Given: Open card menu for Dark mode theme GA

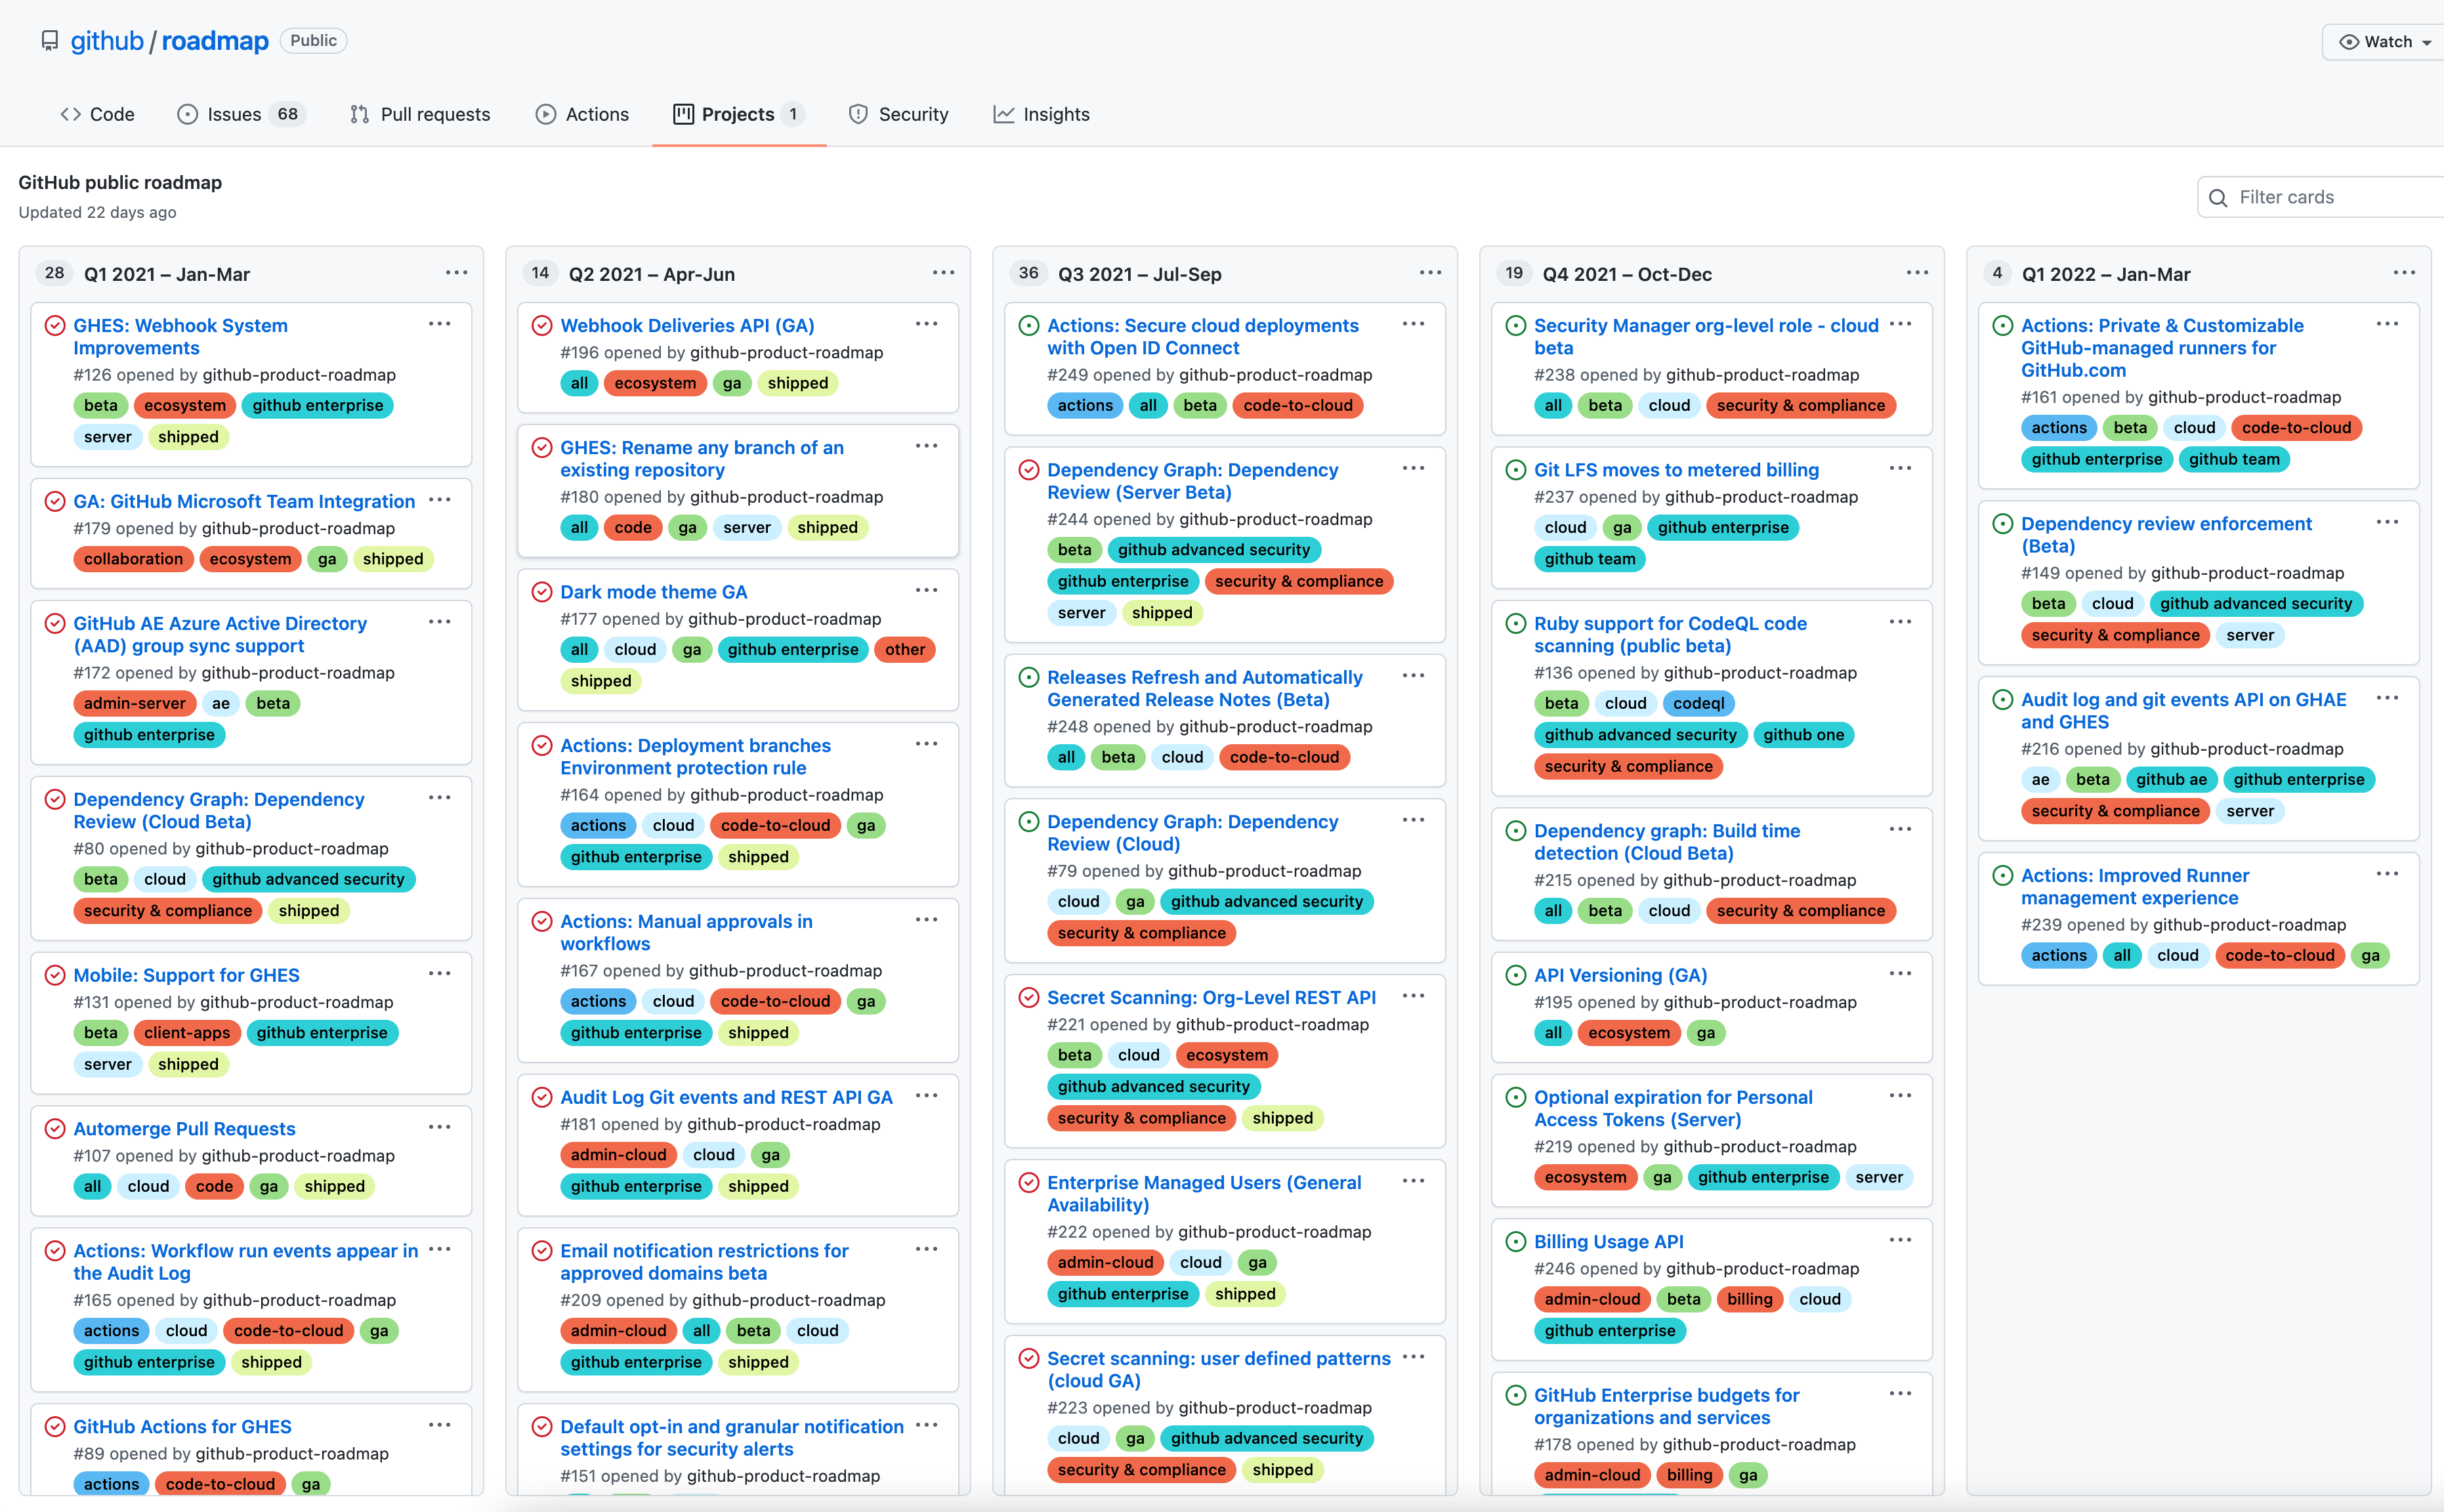Looking at the screenshot, I should click(x=926, y=590).
